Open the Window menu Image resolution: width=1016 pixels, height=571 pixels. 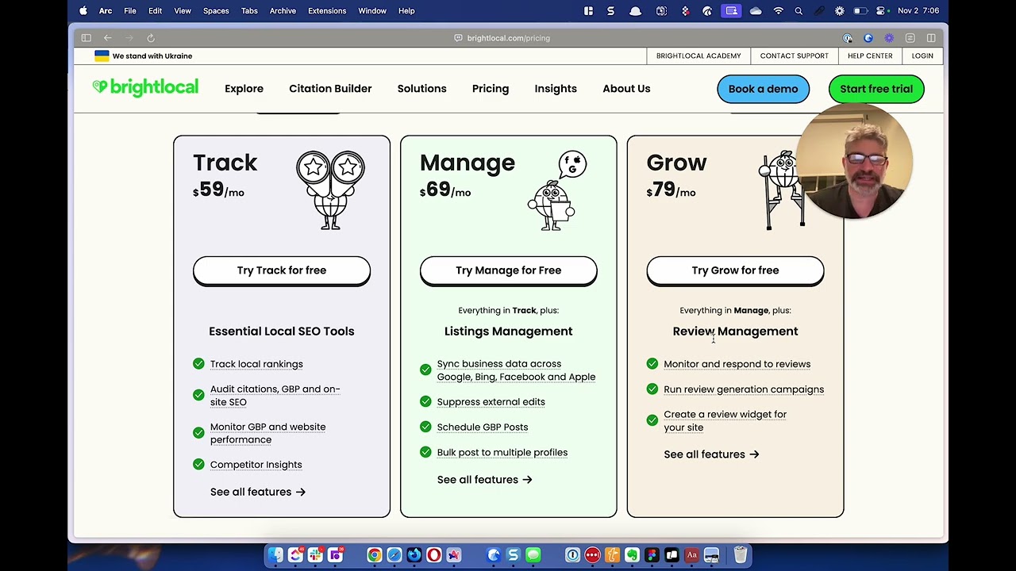[x=372, y=11]
